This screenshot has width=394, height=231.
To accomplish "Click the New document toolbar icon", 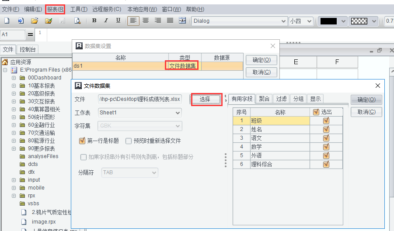I will pos(7,21).
